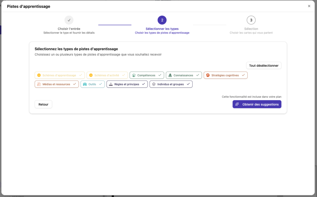
Task: Click the Stratégies cognitives head icon
Action: 208,75
